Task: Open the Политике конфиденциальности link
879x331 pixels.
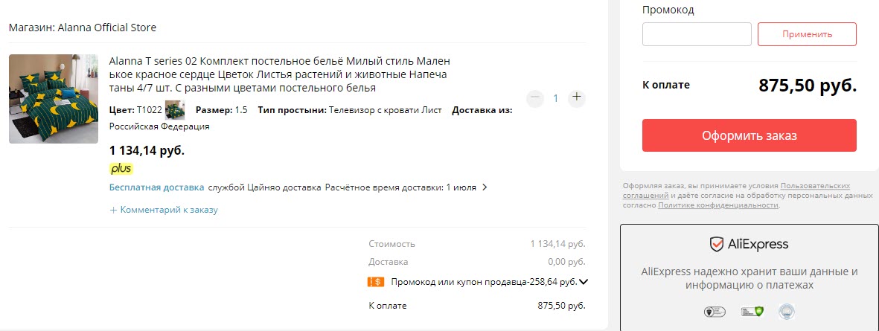Action: (x=717, y=205)
